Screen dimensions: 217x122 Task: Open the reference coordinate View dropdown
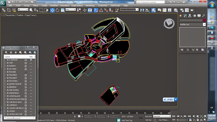point(71,9)
